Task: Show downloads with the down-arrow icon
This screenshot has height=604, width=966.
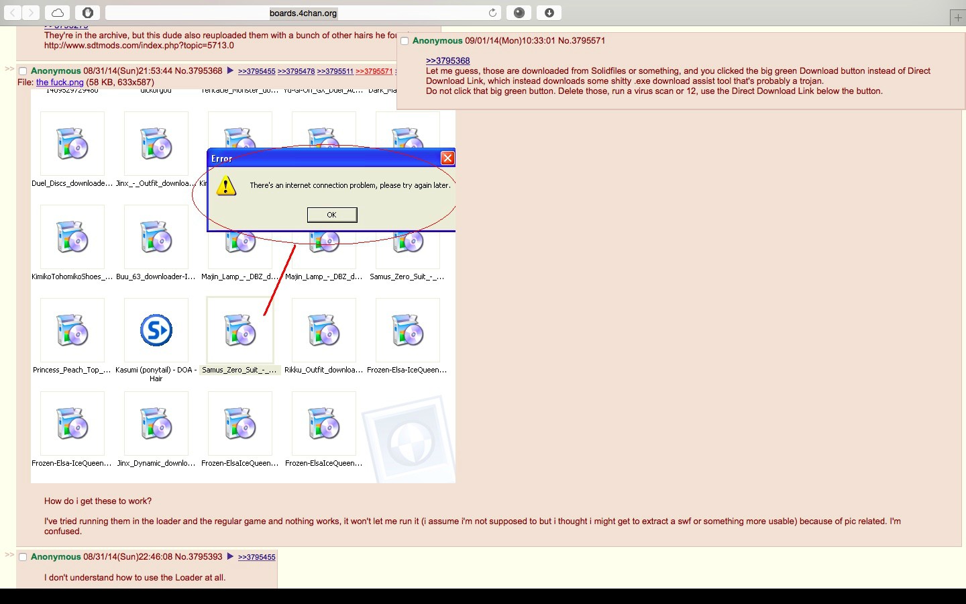Action: 549,13
